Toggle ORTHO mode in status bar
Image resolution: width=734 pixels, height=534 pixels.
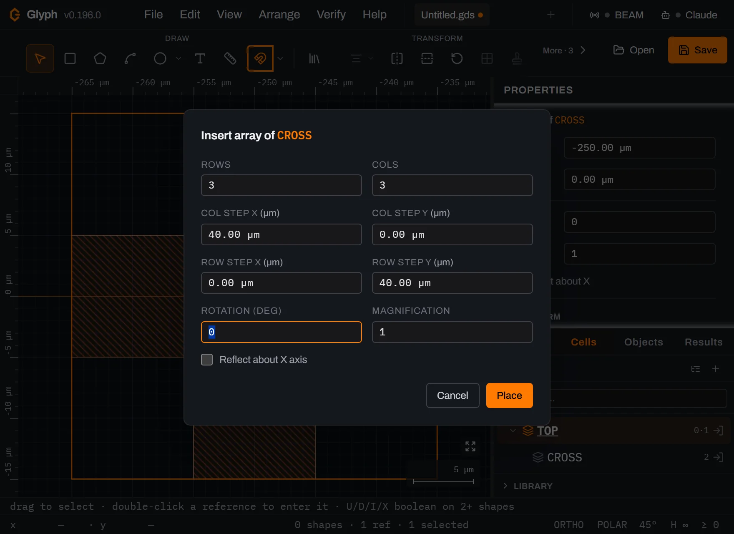tap(568, 525)
